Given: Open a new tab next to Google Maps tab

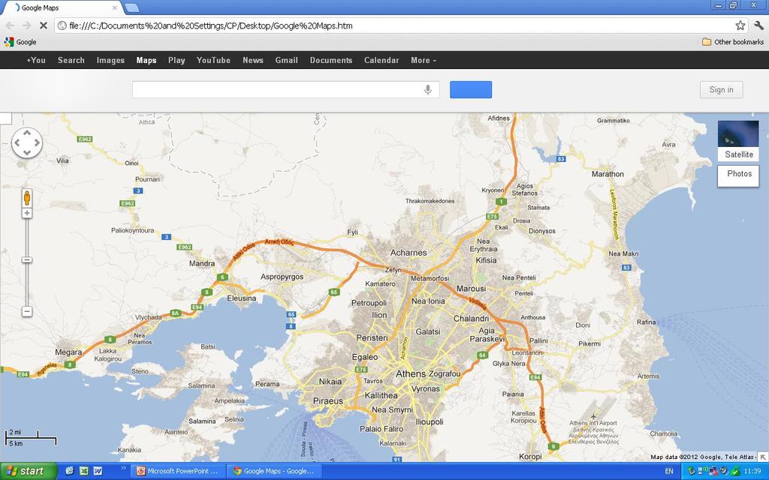Looking at the screenshot, I should pyautogui.click(x=131, y=7).
